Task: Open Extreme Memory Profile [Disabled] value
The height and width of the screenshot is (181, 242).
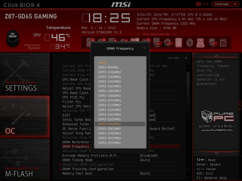Action: tap(149, 155)
